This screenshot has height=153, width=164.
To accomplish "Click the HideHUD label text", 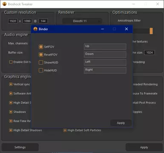I will pos(50,70).
